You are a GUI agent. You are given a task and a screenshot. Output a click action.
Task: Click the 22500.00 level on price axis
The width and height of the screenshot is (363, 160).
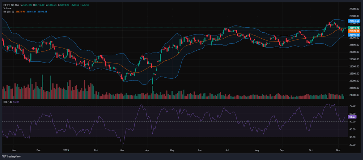[354, 74]
